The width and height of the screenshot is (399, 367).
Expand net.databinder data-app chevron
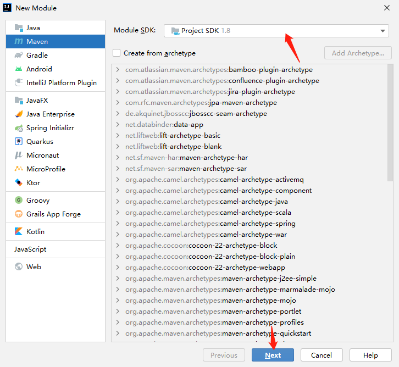[x=118, y=125]
